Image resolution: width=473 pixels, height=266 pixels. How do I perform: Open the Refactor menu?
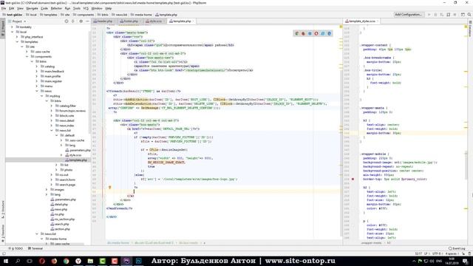click(x=56, y=8)
